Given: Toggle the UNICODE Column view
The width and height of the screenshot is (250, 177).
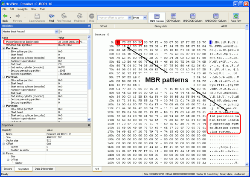Looking at the screenshot, I should point(192,17).
